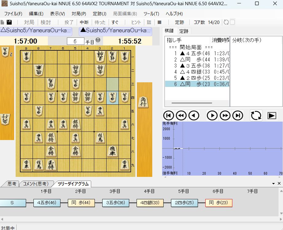Jump to last move button

(238, 115)
